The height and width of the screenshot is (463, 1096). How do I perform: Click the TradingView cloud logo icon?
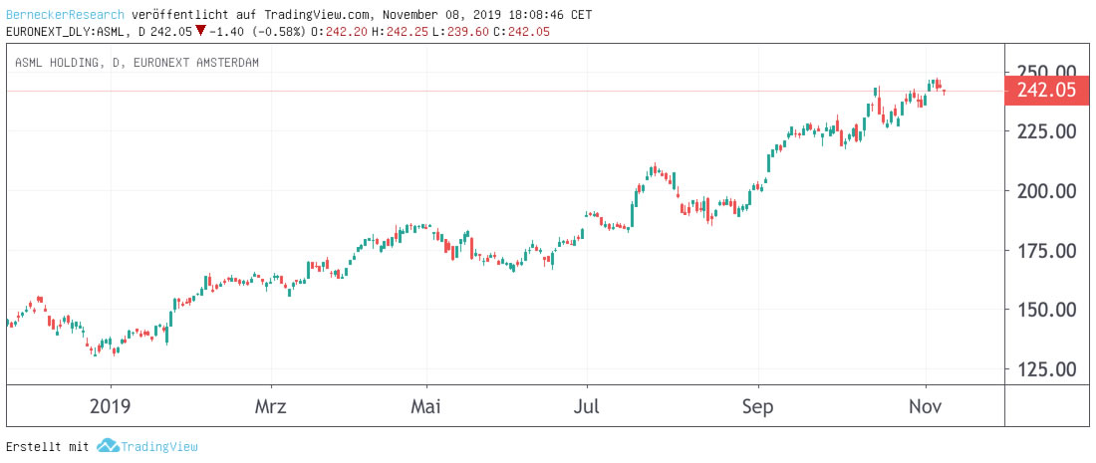pos(108,446)
